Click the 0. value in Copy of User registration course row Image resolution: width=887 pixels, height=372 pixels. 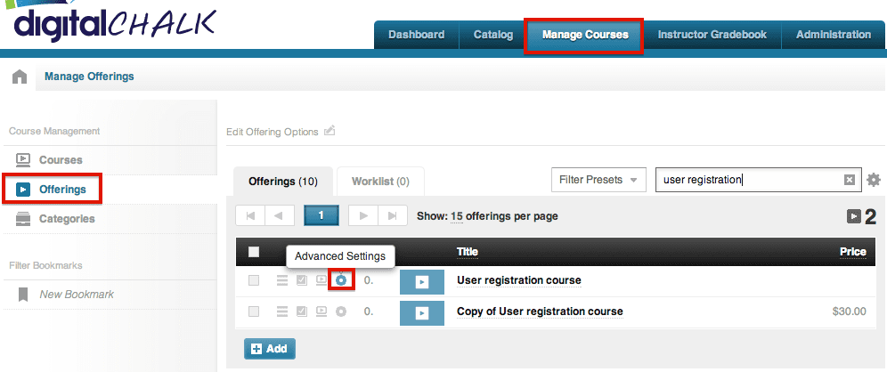coord(369,311)
